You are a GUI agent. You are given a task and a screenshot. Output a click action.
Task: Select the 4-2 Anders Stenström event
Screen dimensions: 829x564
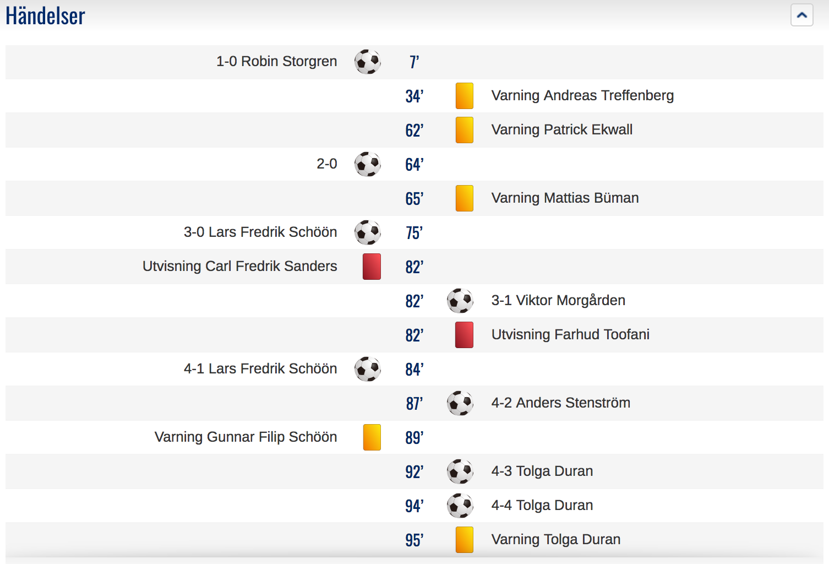tap(560, 403)
